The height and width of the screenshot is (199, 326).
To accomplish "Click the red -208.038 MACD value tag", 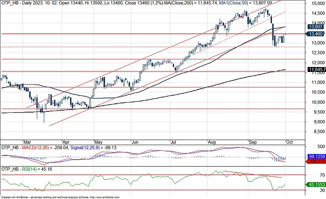I will point(317,162).
